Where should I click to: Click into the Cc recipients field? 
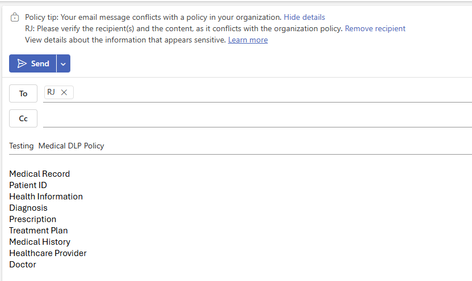pos(258,118)
